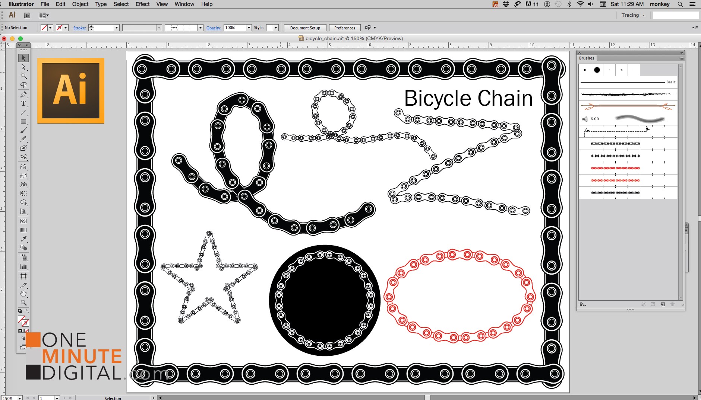Screen dimensions: 701x400
Task: Open the stroke weight dropdown
Action: 116,28
